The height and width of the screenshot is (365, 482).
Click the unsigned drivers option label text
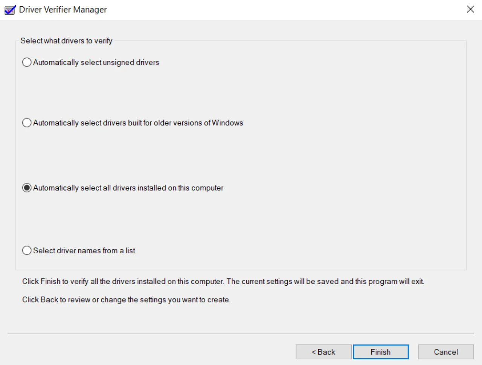(x=96, y=62)
